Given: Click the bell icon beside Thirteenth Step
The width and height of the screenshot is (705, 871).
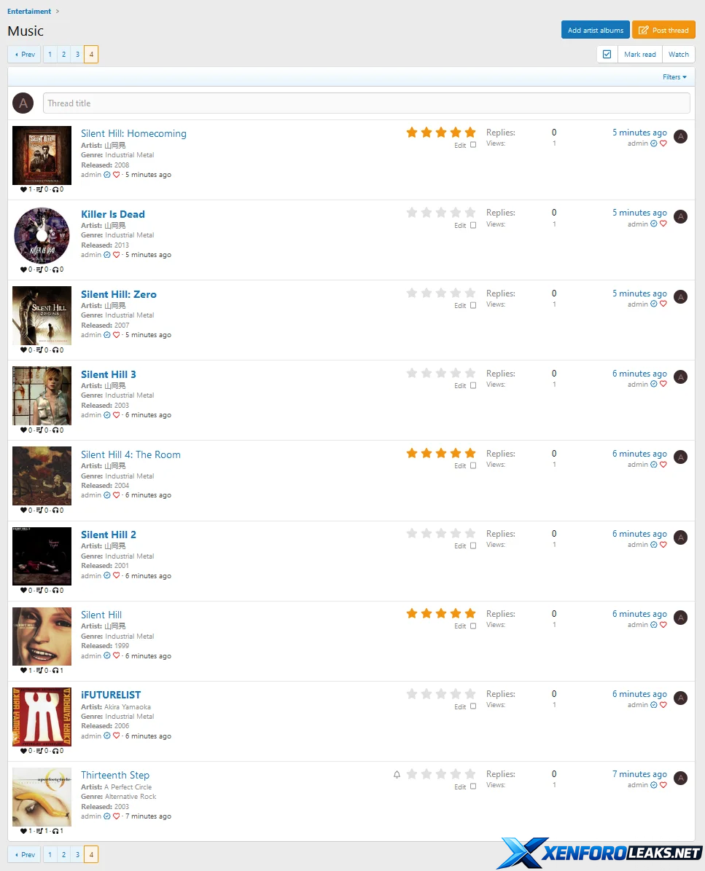Looking at the screenshot, I should tap(397, 774).
